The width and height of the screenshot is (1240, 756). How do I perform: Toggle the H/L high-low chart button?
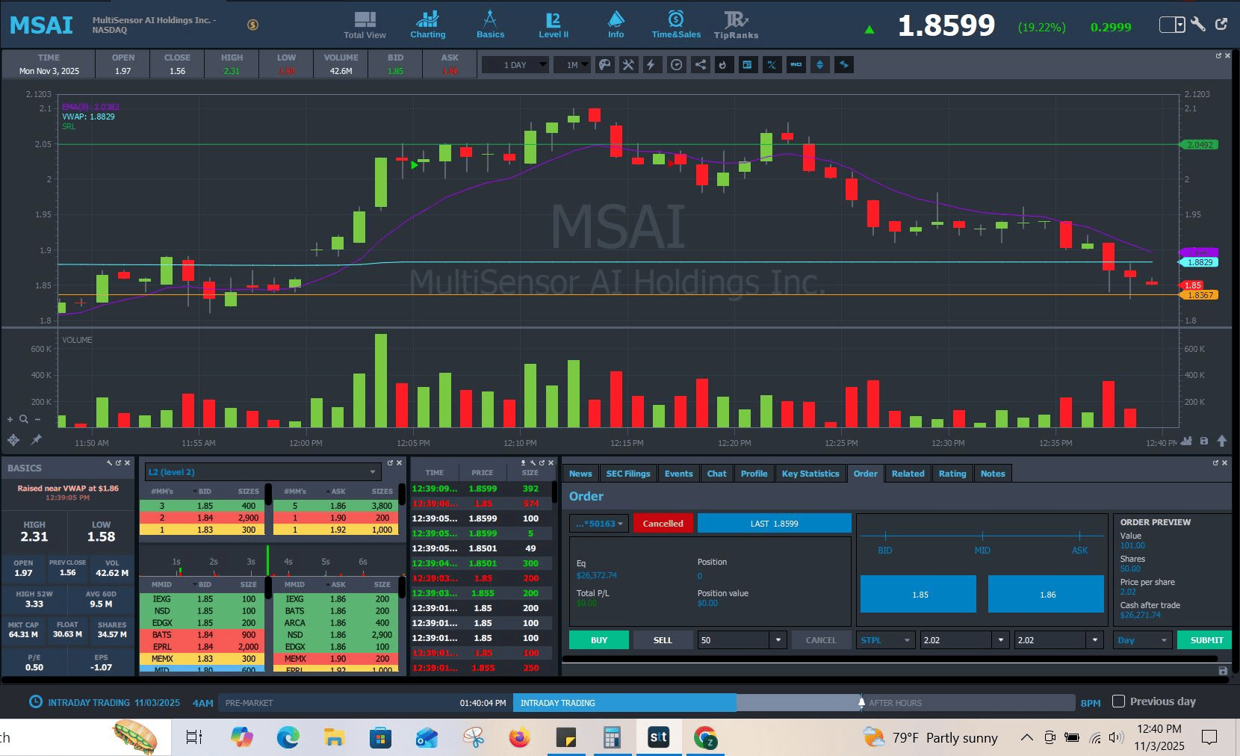click(772, 65)
